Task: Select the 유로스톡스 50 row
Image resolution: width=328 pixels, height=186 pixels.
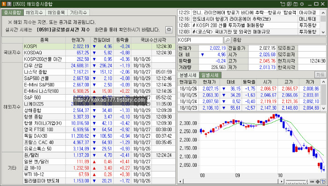Action: click(99, 149)
